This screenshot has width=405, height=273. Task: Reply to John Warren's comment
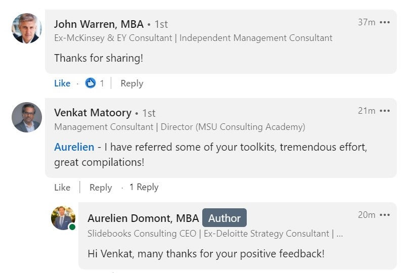[131, 83]
